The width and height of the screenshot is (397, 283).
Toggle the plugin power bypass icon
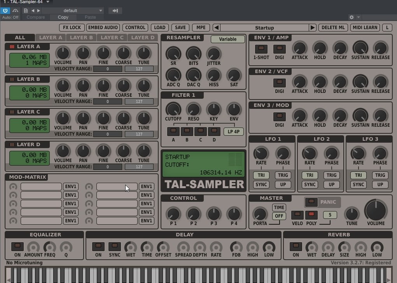click(5, 10)
